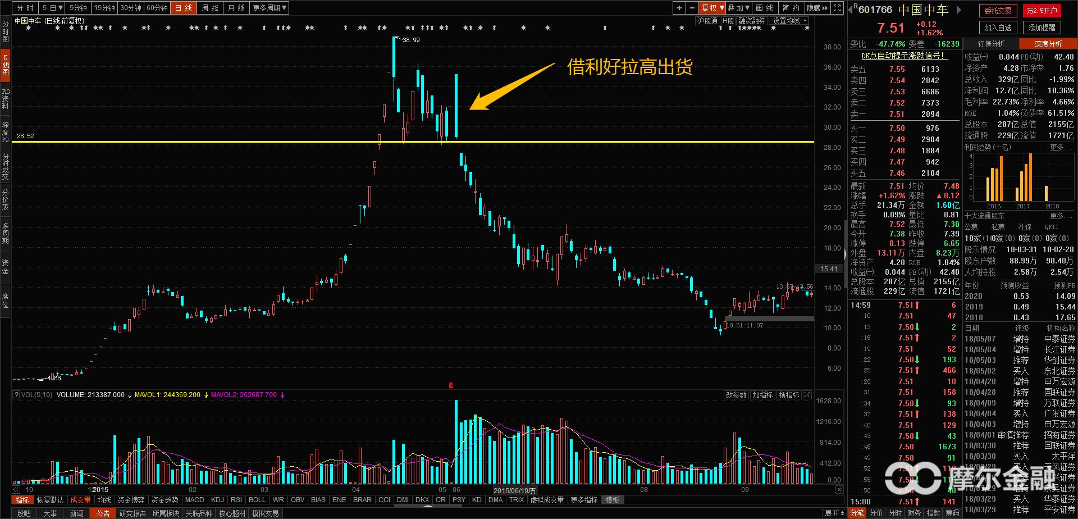The image size is (1078, 519).
Task: Open 多周期 in left sidebar
Action: 6,234
